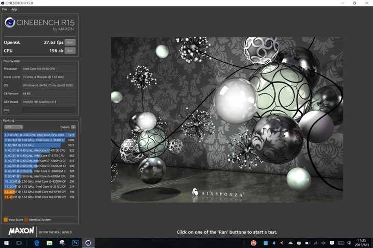This screenshot has height=248, width=373.
Task: Open the battery status tray icon
Action: [x=307, y=243]
